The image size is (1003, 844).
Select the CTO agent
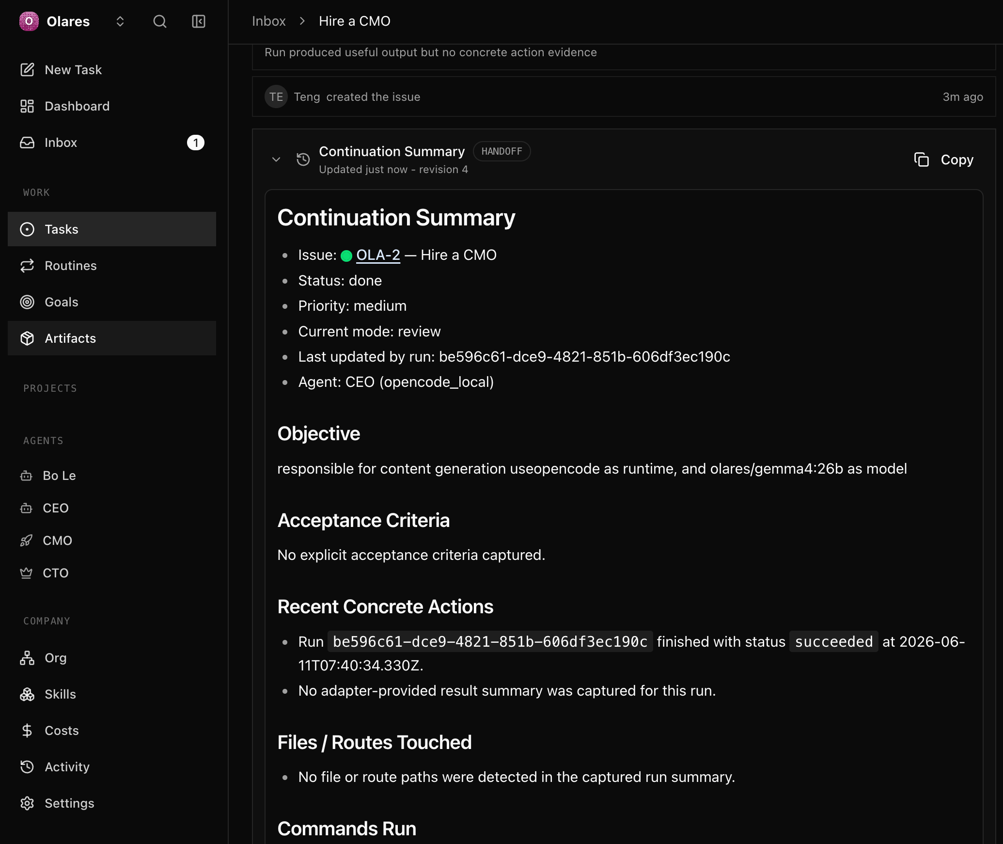112,573
